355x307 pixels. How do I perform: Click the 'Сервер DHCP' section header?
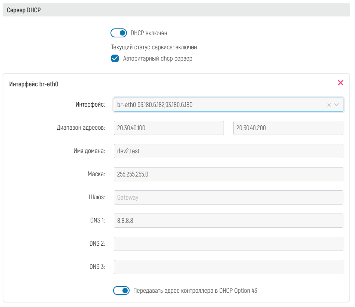pyautogui.click(x=24, y=10)
